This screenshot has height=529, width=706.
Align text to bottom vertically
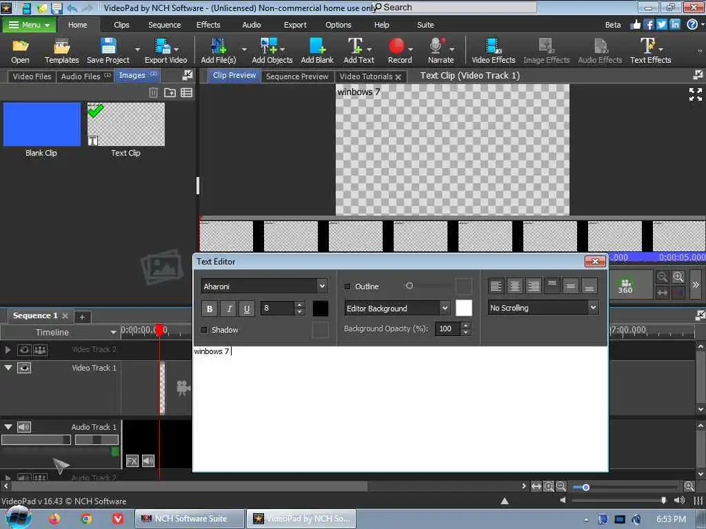point(589,286)
